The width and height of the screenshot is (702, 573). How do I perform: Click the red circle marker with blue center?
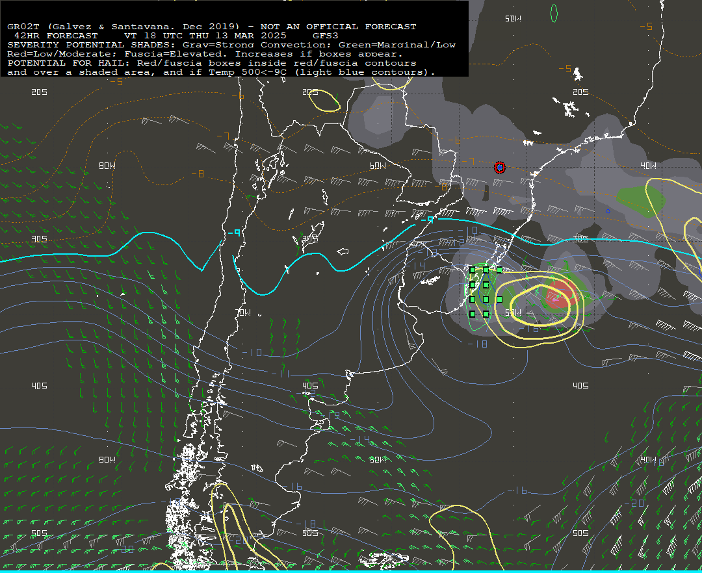pyautogui.click(x=500, y=168)
